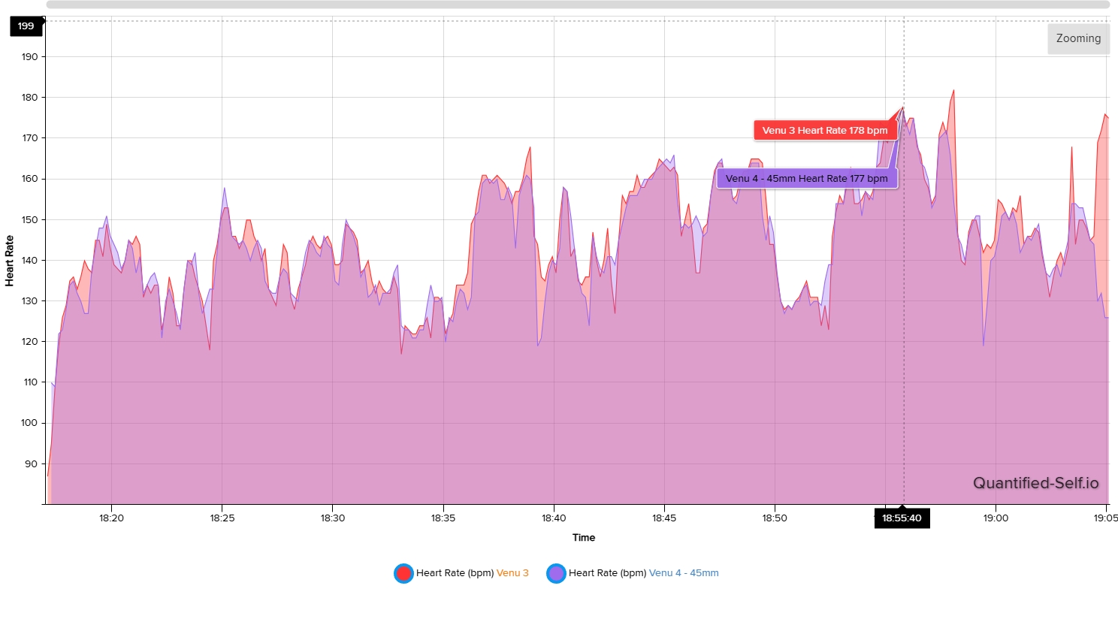Viewport: 1118px width, 619px height.
Task: Click the horizontal scrollbar above the chart
Action: point(577,5)
